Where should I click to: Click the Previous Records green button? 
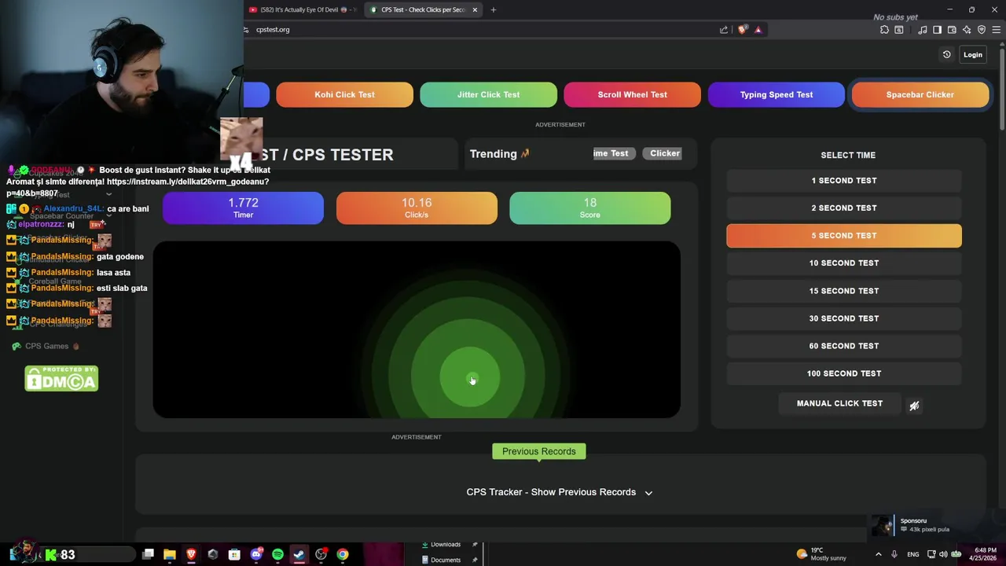coord(538,451)
